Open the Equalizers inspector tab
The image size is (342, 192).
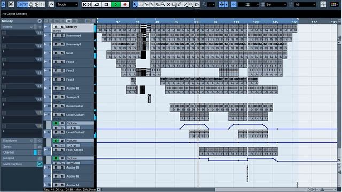click(x=21, y=141)
